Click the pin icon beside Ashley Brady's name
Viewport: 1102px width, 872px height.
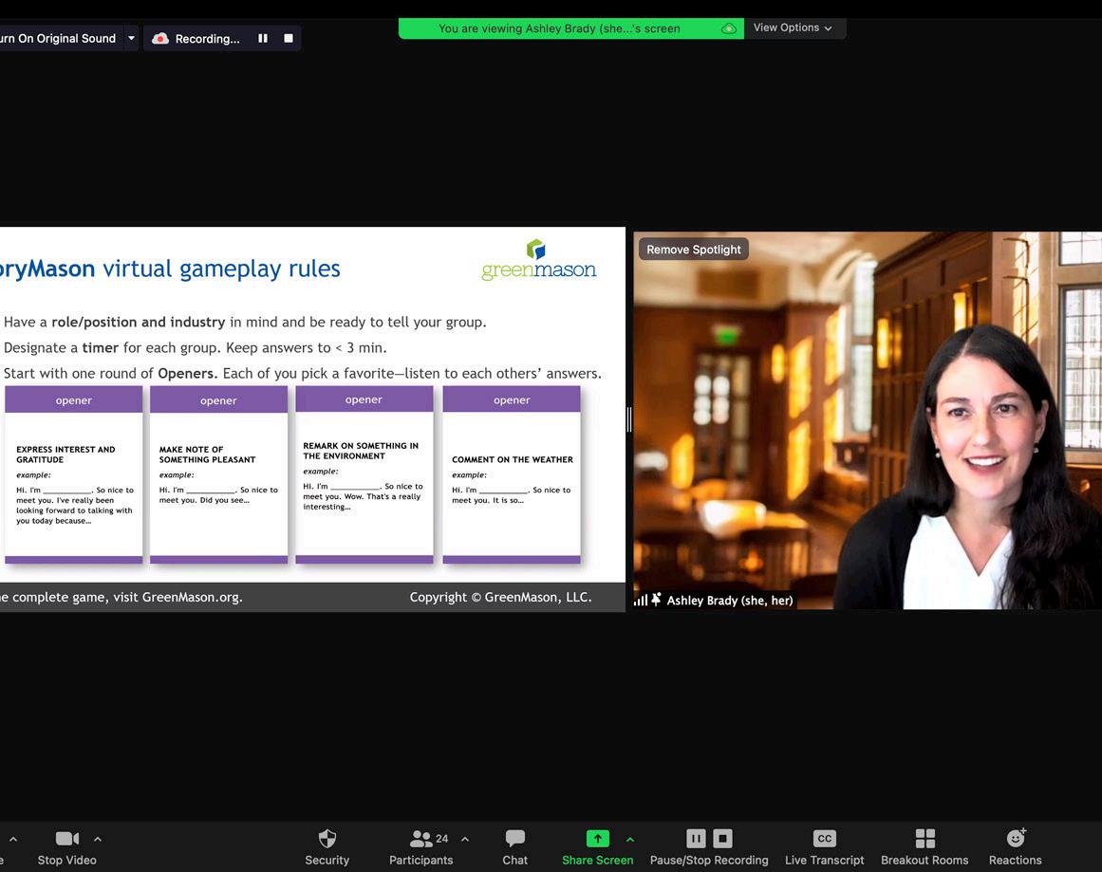tap(656, 600)
